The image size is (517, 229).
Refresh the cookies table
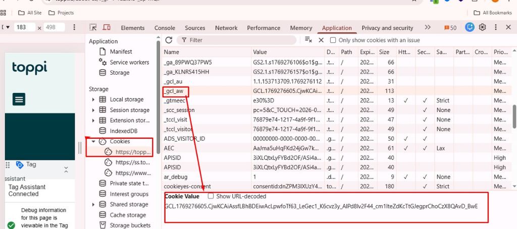(169, 40)
